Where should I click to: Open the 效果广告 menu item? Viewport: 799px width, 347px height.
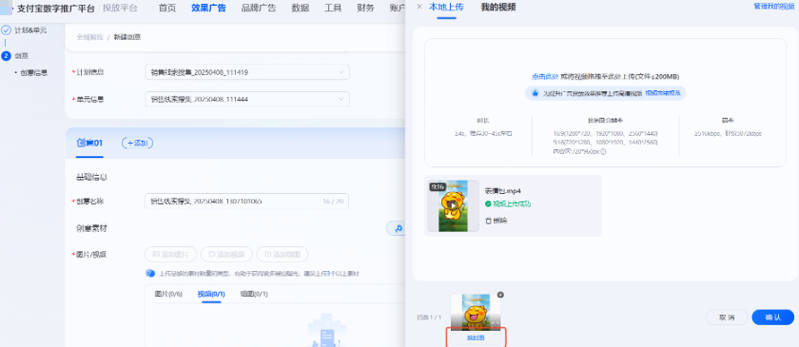(x=209, y=8)
